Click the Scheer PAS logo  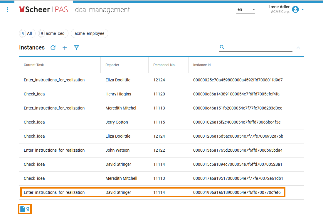point(43,10)
